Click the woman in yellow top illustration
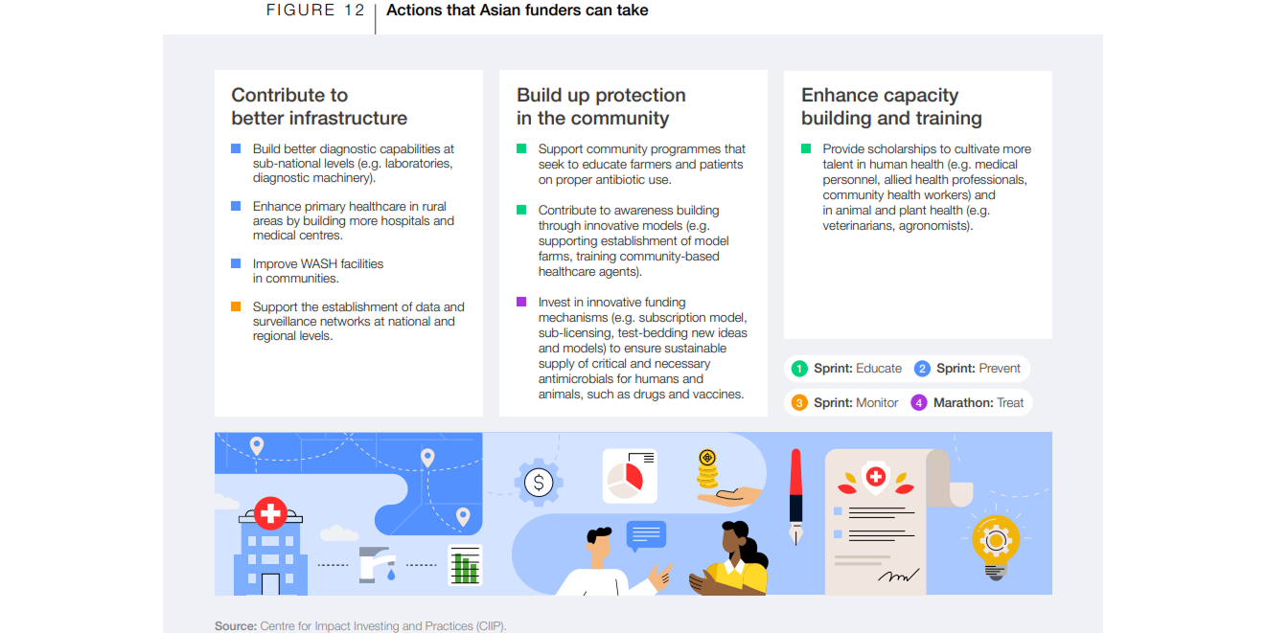This screenshot has width=1267, height=633. (730, 559)
